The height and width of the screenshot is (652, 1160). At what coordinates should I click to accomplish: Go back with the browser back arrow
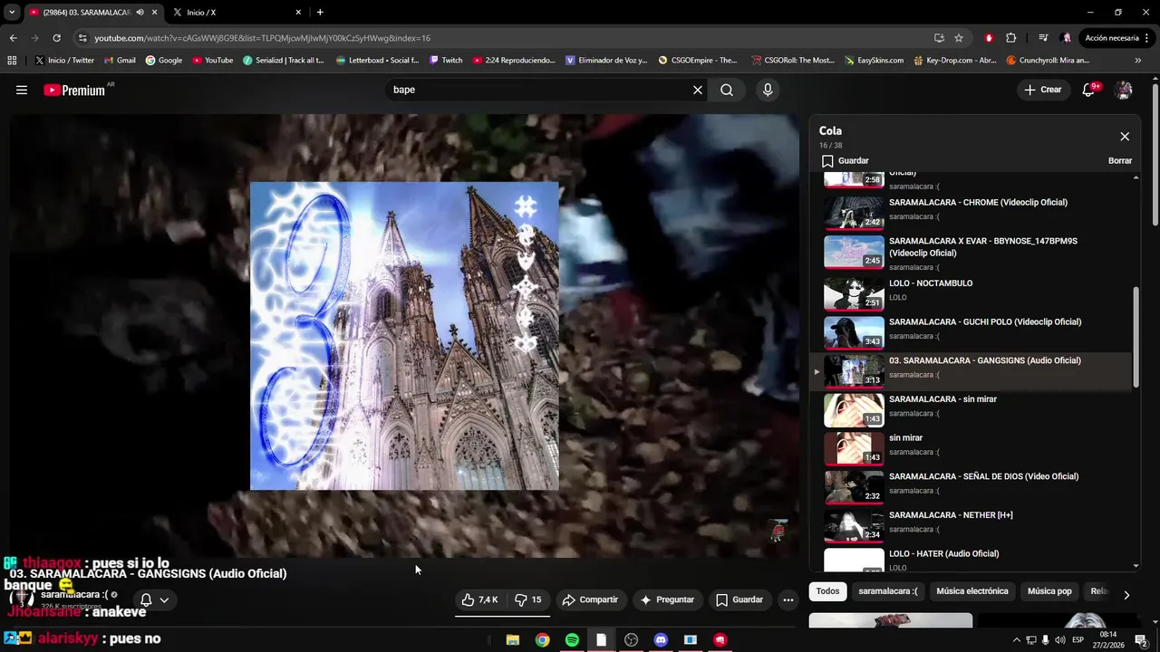tap(13, 38)
